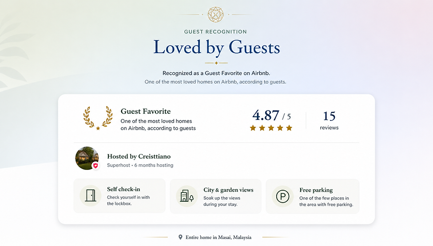Open the City & garden views card
This screenshot has height=246, width=433.
(215, 196)
